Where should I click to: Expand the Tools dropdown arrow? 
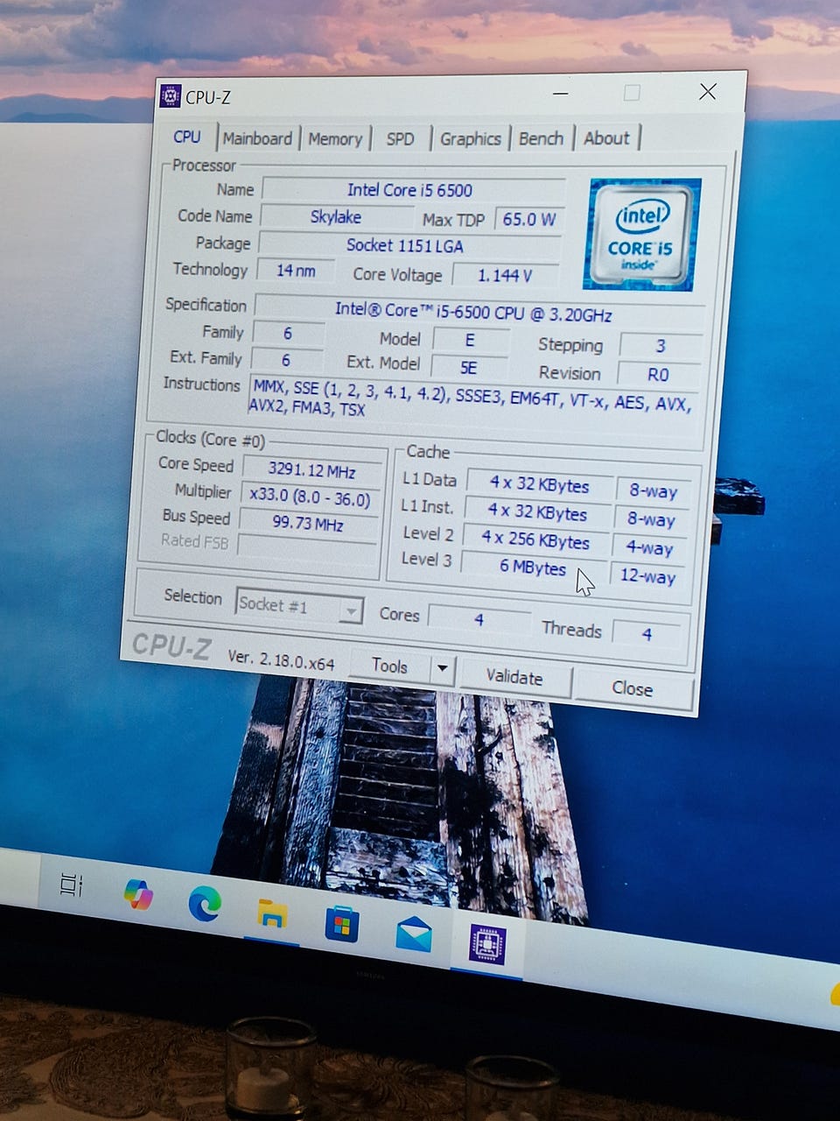[x=442, y=669]
